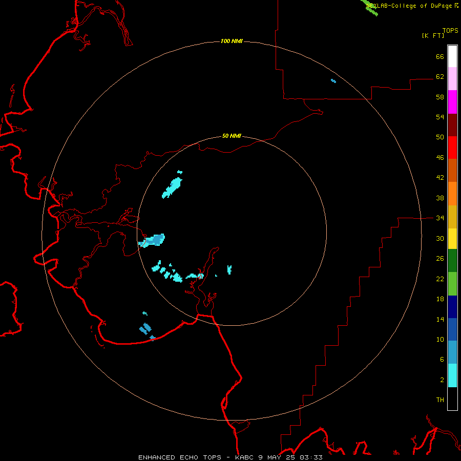This screenshot has width=461, height=461.
Task: Click the light green legend swatch
Action: [x=452, y=284]
